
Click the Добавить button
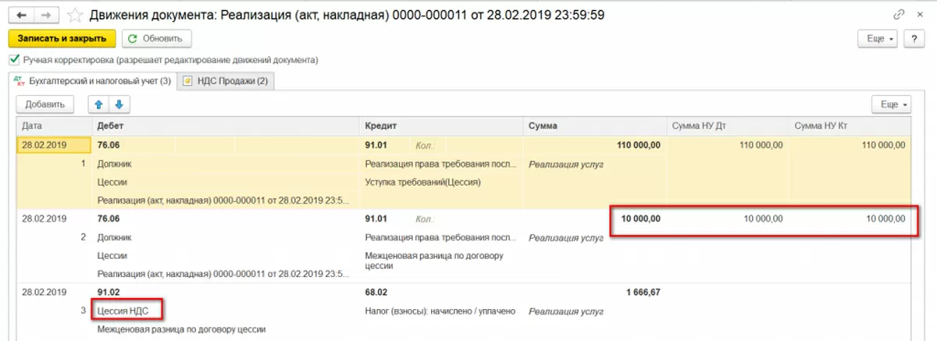pyautogui.click(x=45, y=104)
